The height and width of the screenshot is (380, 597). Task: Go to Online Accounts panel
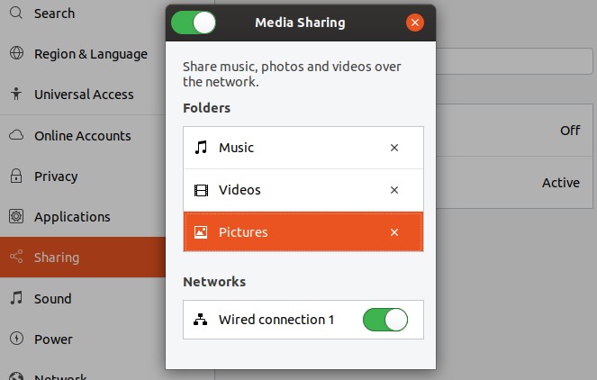pyautogui.click(x=82, y=136)
